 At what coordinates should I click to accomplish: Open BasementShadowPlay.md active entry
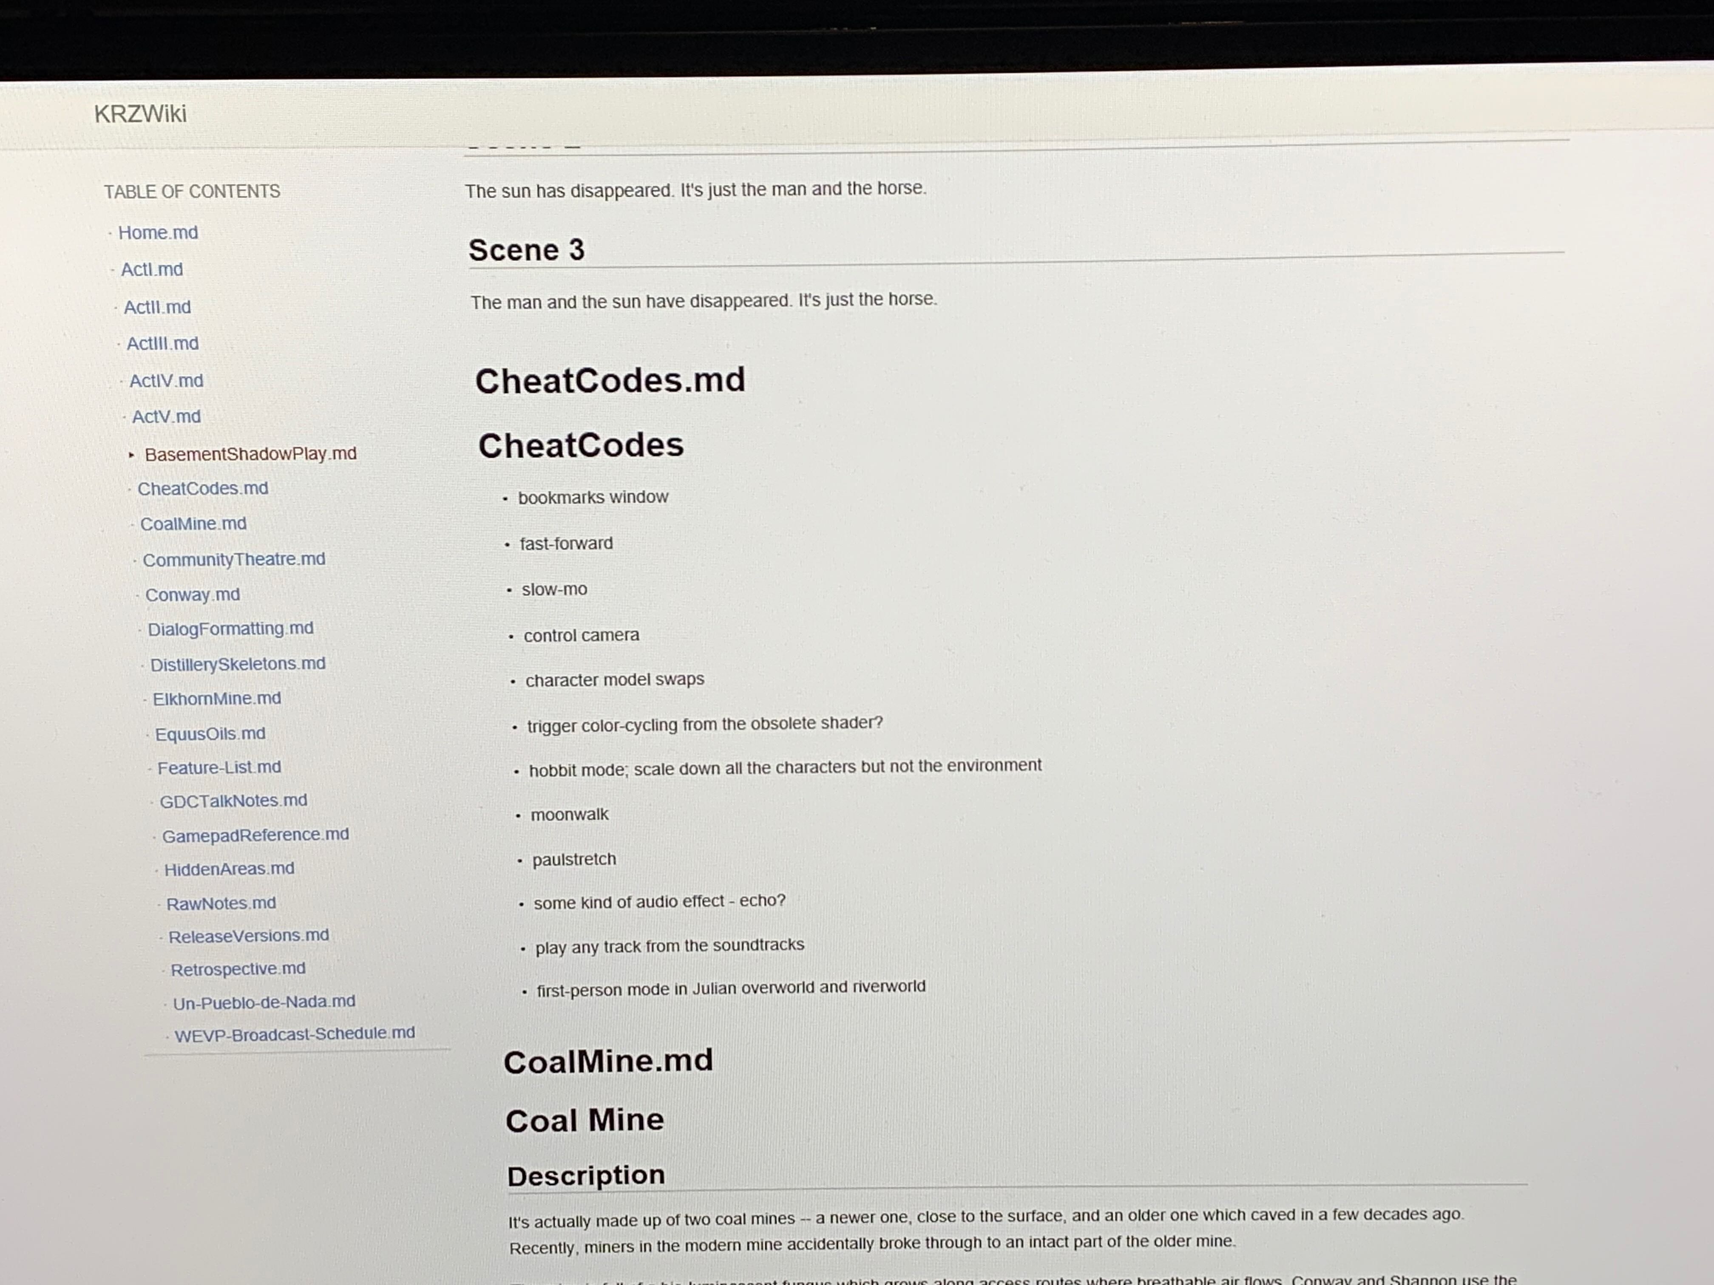(250, 454)
